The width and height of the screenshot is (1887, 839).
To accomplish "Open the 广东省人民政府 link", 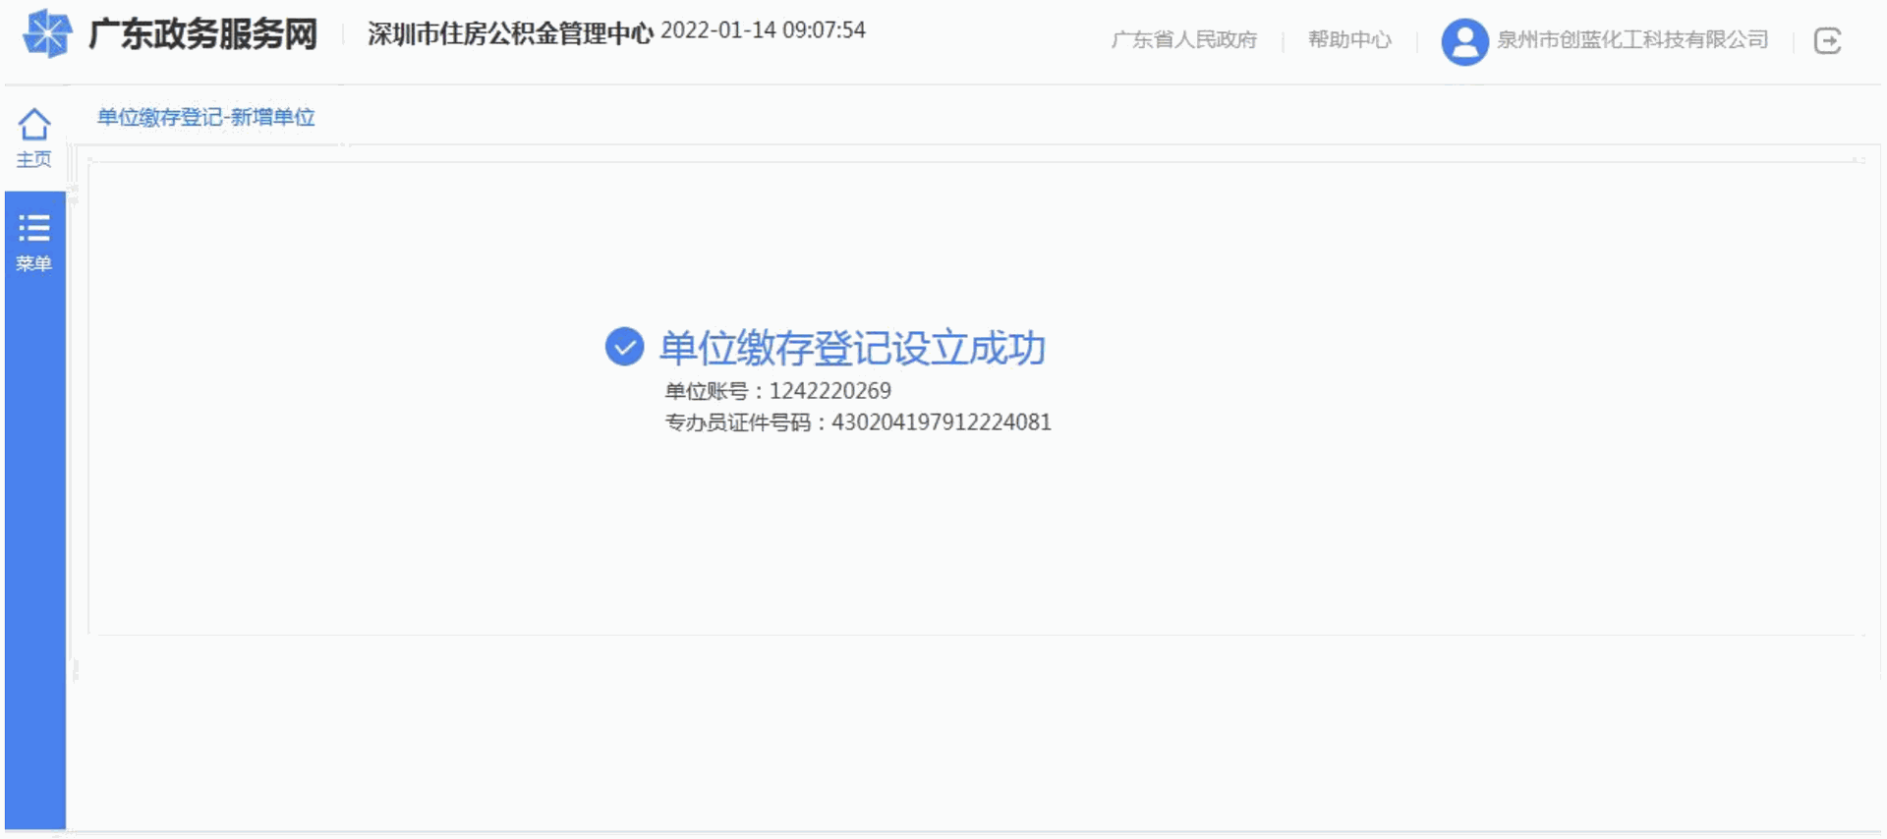I will pos(1184,40).
